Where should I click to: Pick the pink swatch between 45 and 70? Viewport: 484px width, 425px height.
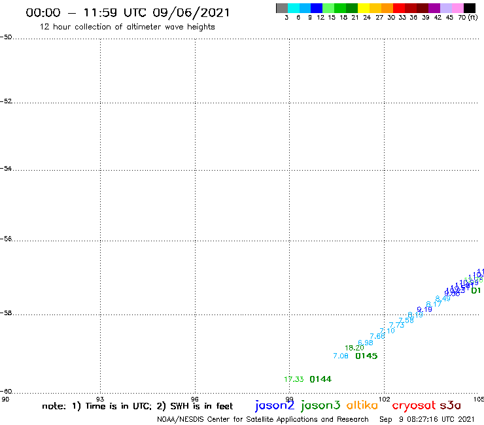click(x=457, y=8)
